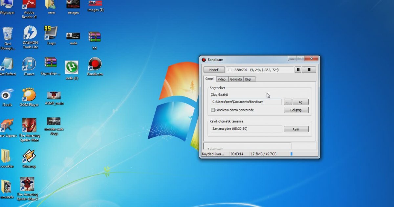Select the Adobe Reader XI shortcut

pos(29,10)
